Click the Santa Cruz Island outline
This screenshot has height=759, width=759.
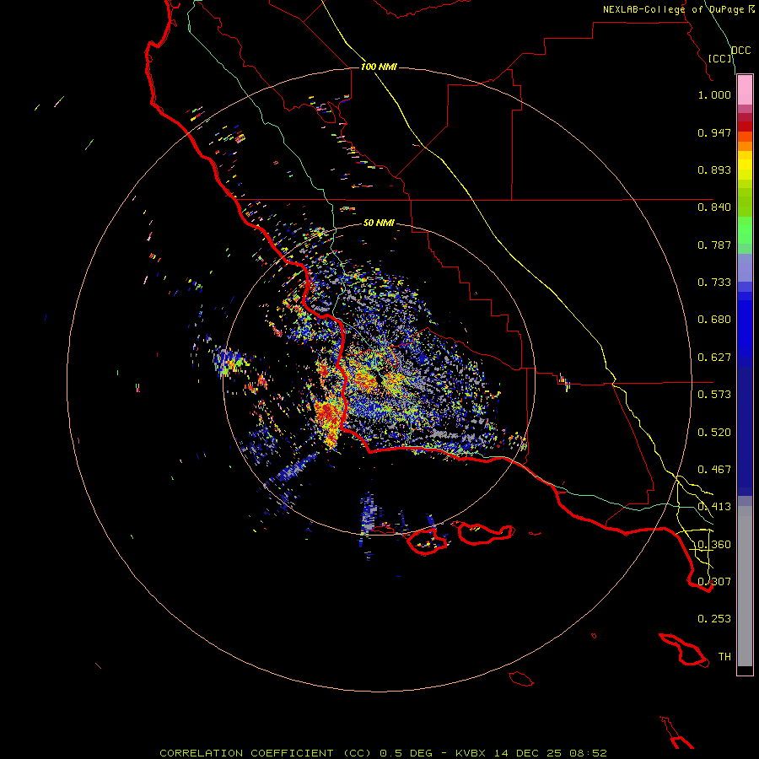[x=486, y=533]
